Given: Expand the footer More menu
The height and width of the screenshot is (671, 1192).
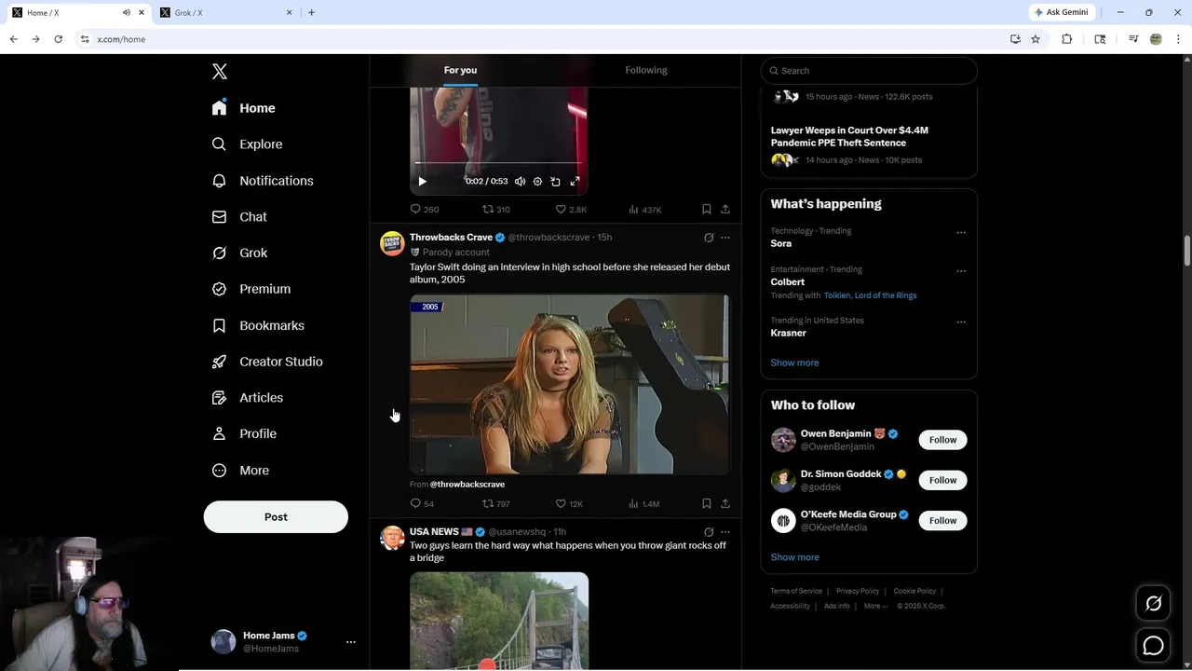Looking at the screenshot, I should pos(875,606).
